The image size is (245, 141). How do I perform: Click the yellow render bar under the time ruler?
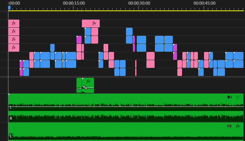tap(126, 11)
